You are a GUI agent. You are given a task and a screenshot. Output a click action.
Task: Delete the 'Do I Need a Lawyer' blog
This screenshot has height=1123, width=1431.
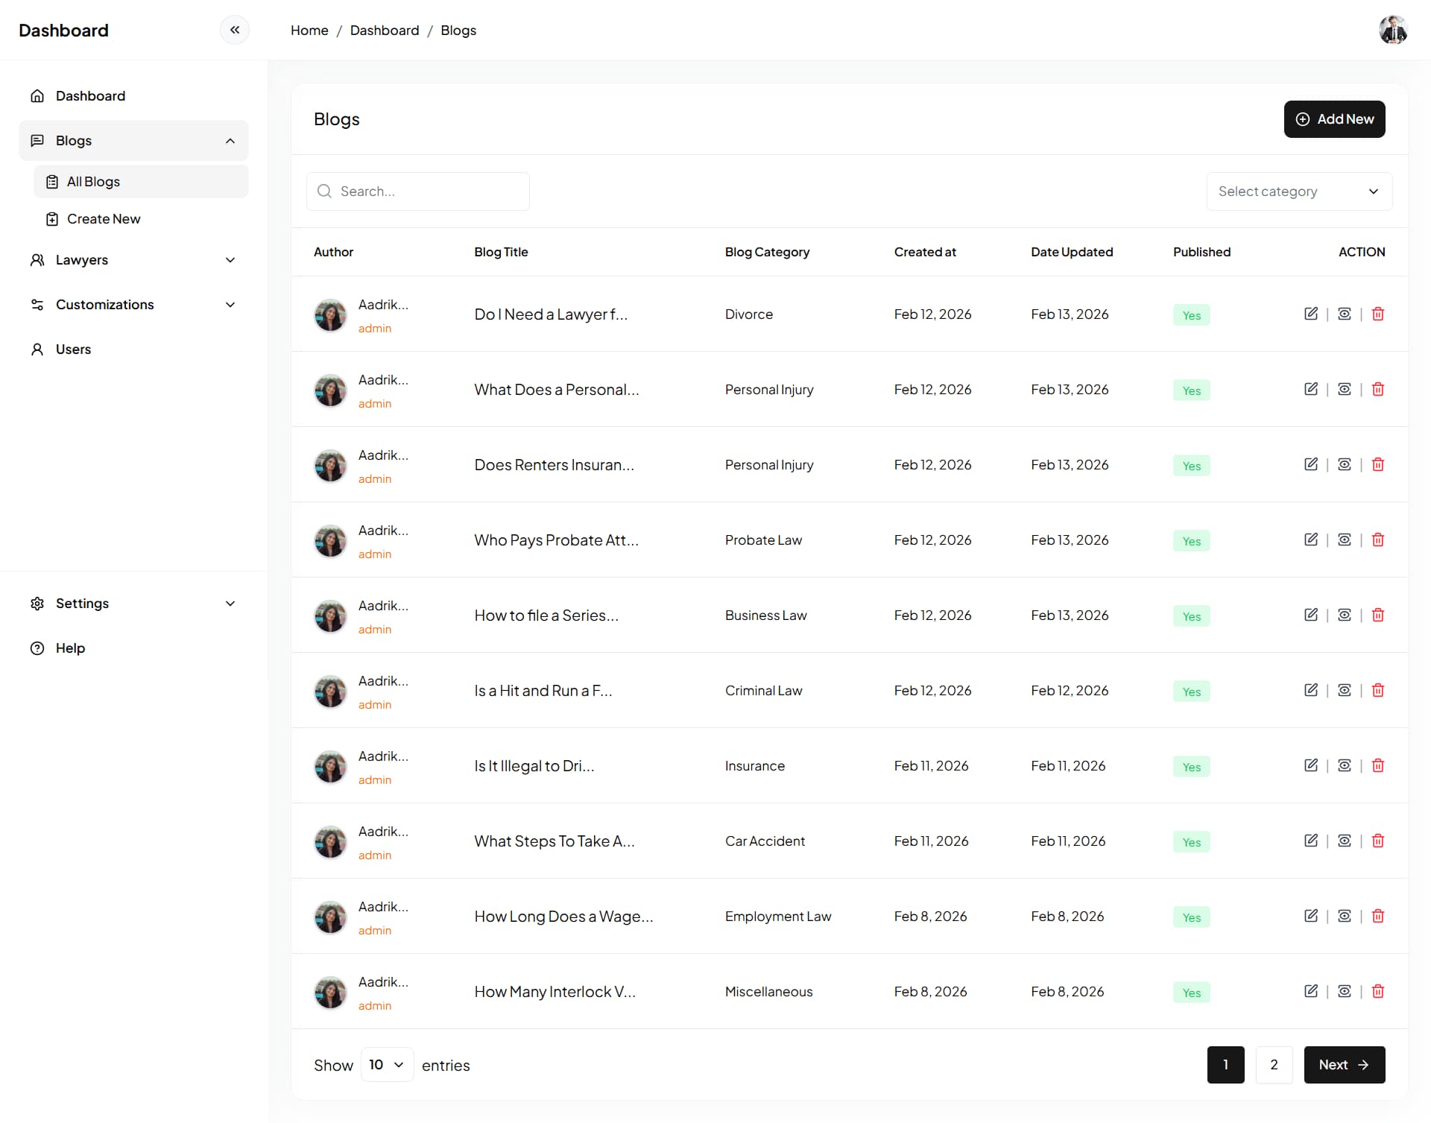pos(1378,314)
